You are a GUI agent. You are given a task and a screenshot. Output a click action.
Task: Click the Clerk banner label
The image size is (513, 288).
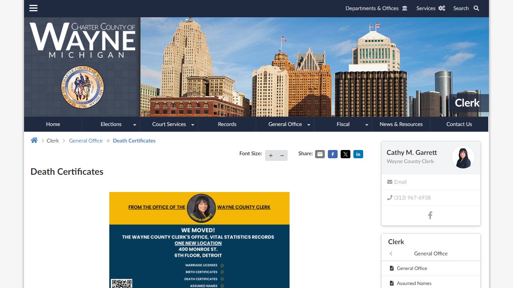click(467, 103)
